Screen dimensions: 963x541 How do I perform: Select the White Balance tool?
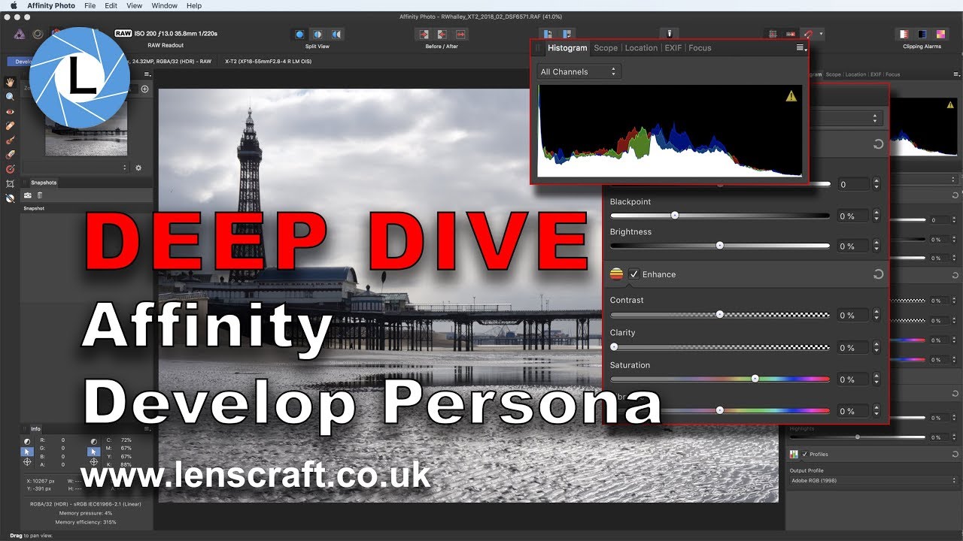(x=10, y=198)
